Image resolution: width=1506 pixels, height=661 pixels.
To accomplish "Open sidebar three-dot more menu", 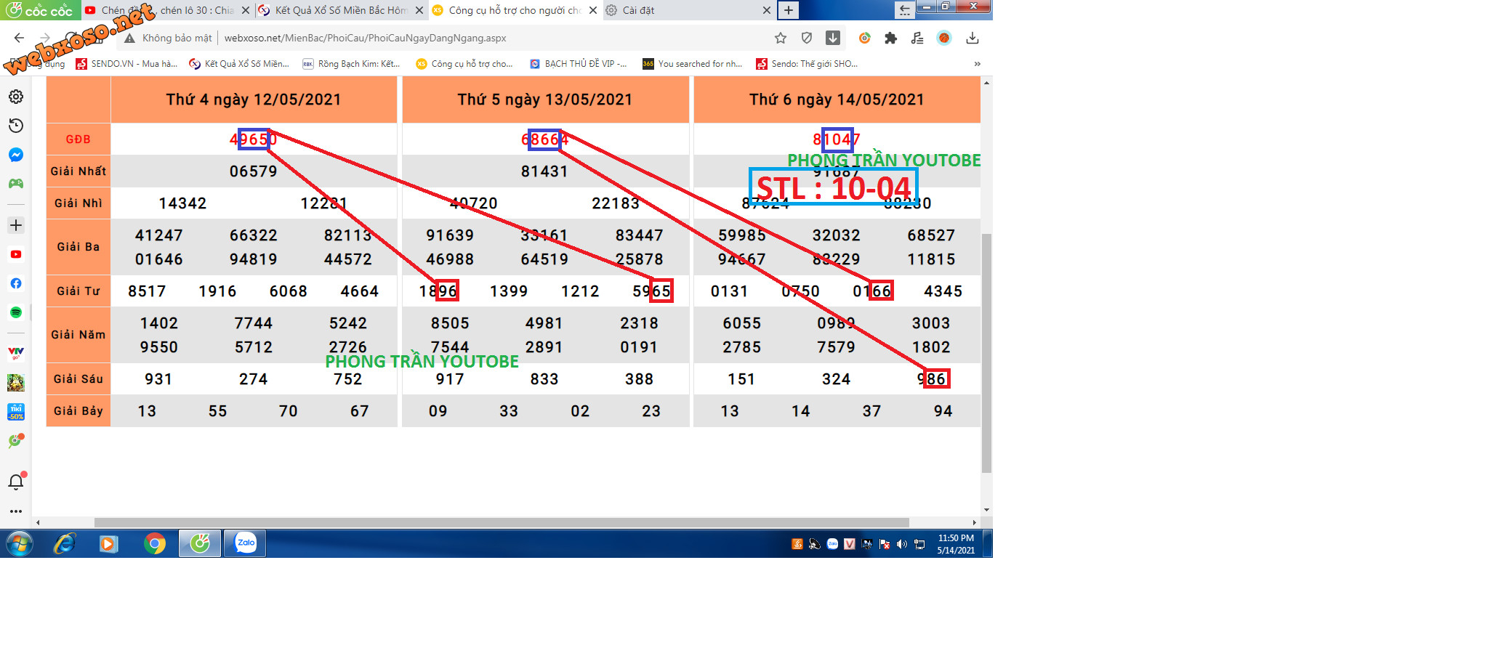I will [16, 511].
